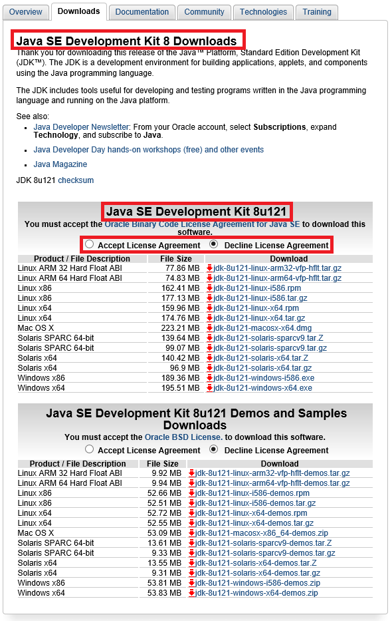Viewport: 392px width, 621px height.
Task: Click the download arrow icon for jdk-8u121-linux-arm32-vfp-hflt.tar.gz
Action: click(210, 268)
